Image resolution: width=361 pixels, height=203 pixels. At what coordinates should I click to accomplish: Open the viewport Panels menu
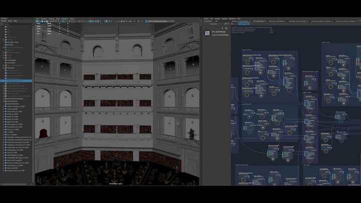pyautogui.click(x=72, y=19)
